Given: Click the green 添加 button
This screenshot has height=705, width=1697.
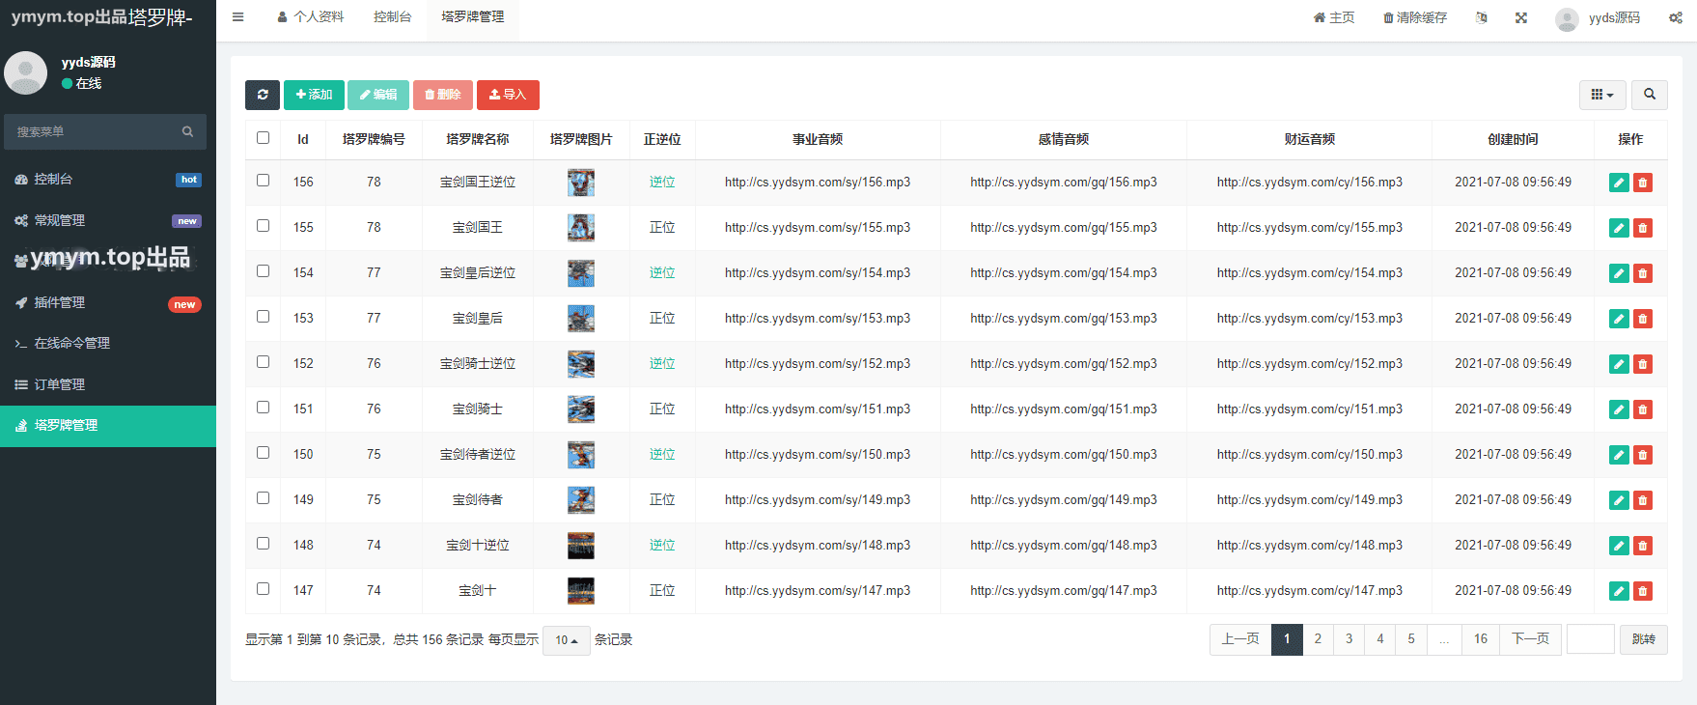Looking at the screenshot, I should 314,95.
